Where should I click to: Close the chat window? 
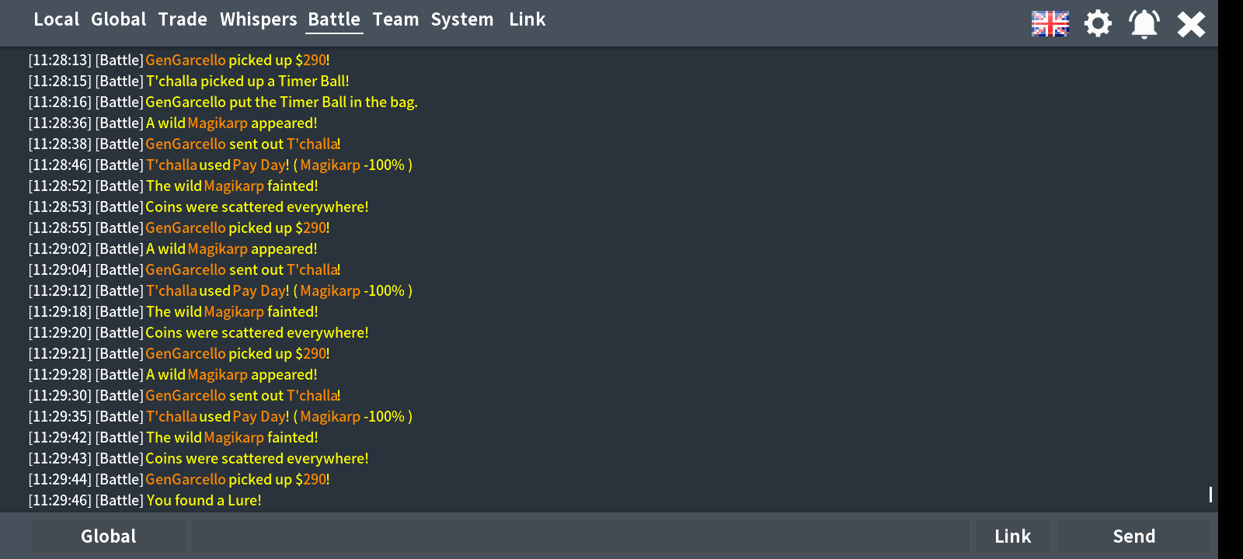(x=1191, y=24)
